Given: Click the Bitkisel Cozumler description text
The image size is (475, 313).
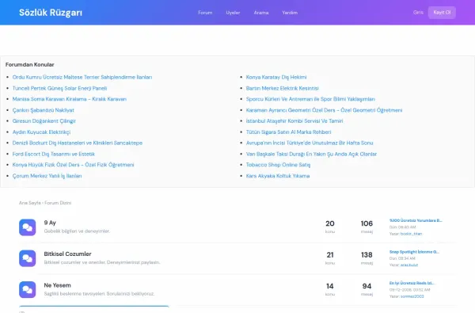Looking at the screenshot, I should tap(102, 262).
